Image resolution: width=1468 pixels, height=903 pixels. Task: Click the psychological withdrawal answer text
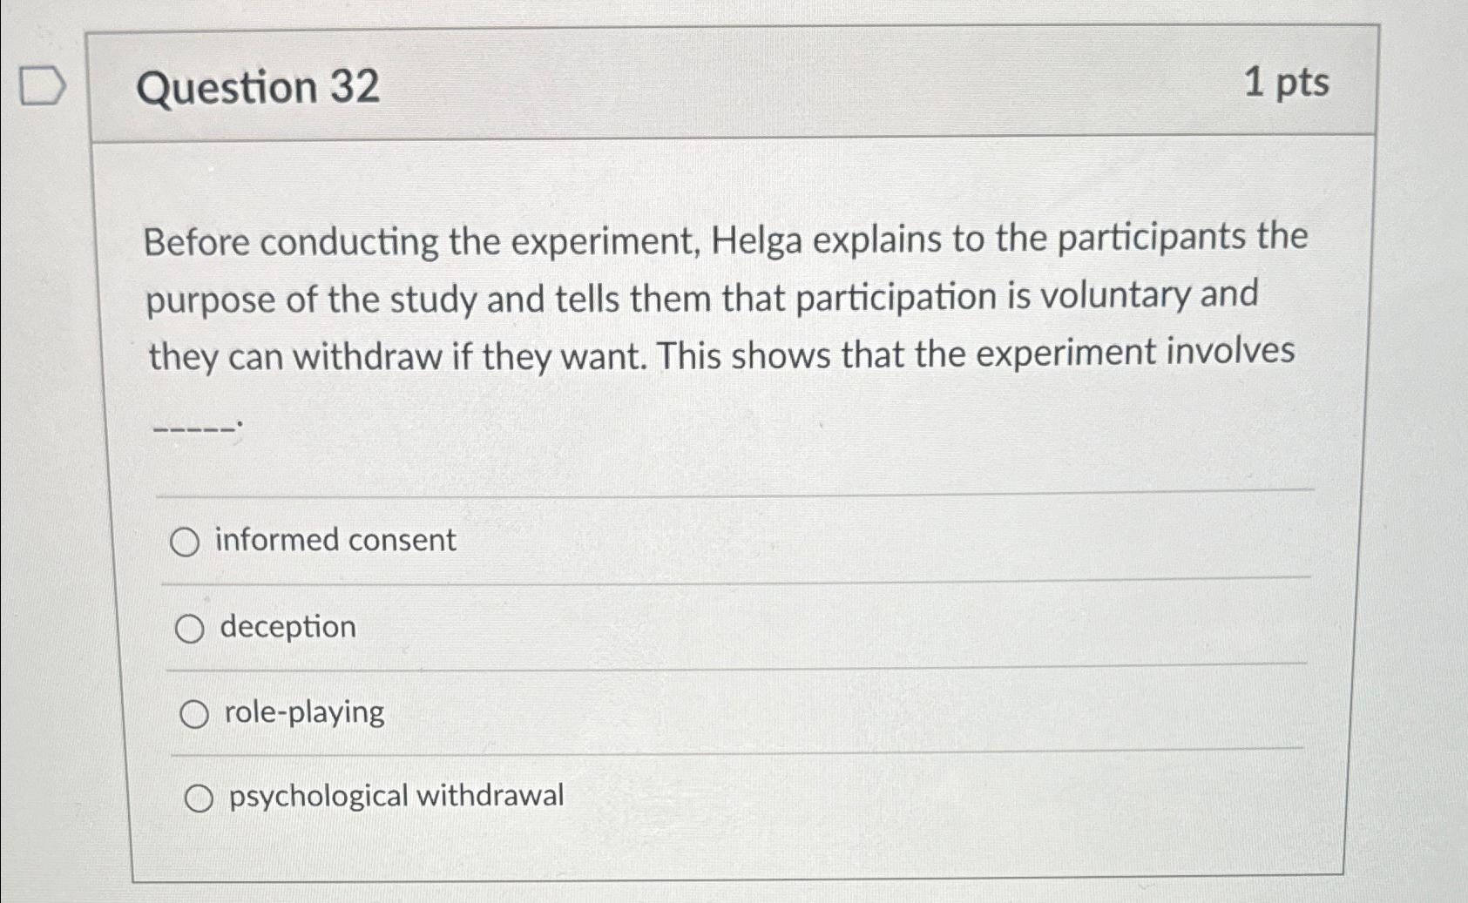tap(396, 795)
